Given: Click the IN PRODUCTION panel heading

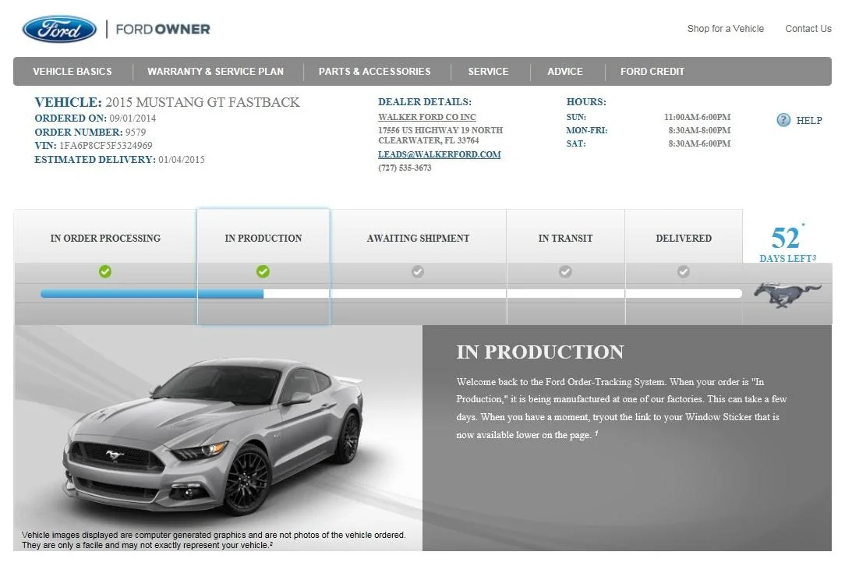Looking at the screenshot, I should tap(540, 352).
